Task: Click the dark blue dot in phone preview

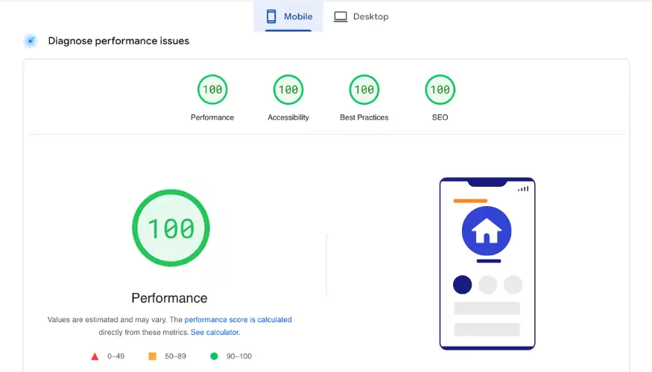Action: [463, 284]
